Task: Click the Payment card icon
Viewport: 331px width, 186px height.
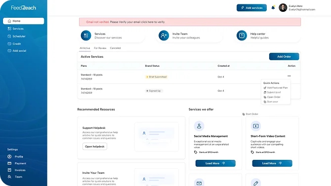Action: pyautogui.click(x=9, y=163)
